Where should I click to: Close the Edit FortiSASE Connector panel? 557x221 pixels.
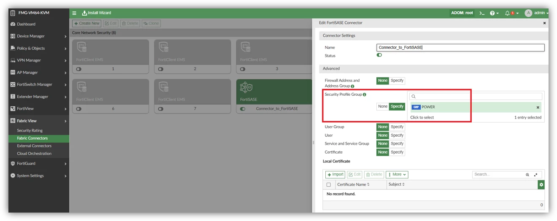[544, 23]
